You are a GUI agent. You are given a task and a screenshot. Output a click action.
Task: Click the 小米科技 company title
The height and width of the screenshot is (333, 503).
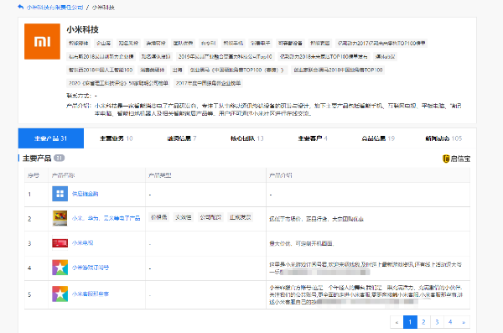click(x=83, y=29)
